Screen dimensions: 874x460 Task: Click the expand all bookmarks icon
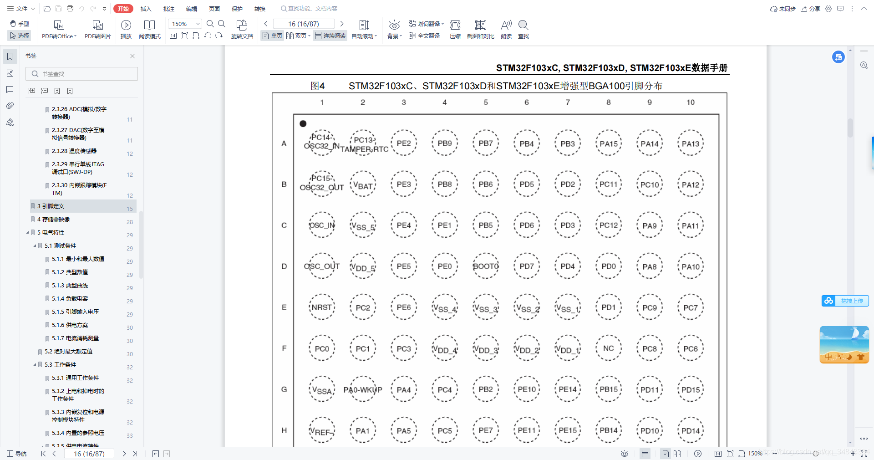click(32, 91)
